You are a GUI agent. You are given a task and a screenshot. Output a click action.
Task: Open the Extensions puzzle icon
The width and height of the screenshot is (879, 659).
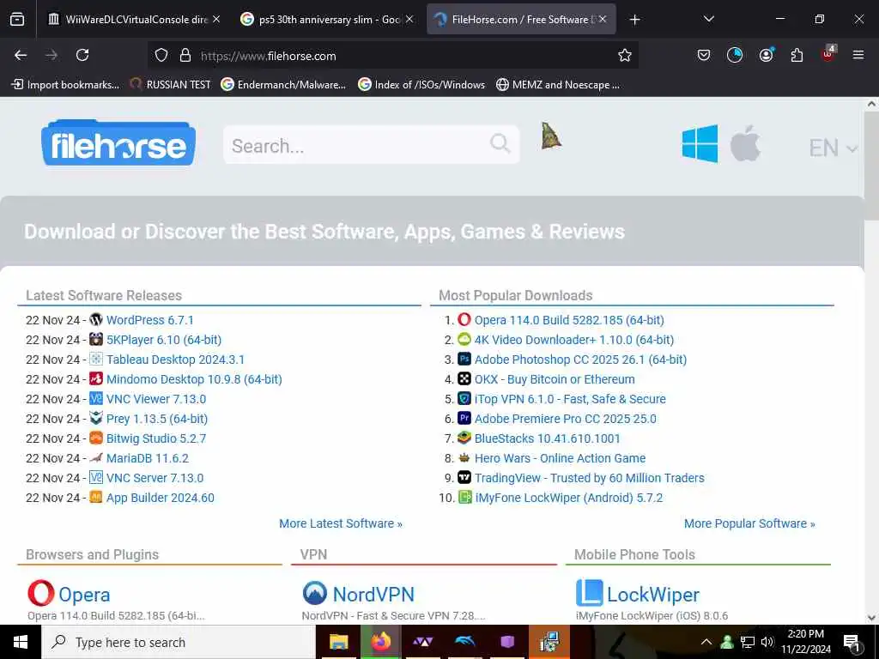point(797,55)
